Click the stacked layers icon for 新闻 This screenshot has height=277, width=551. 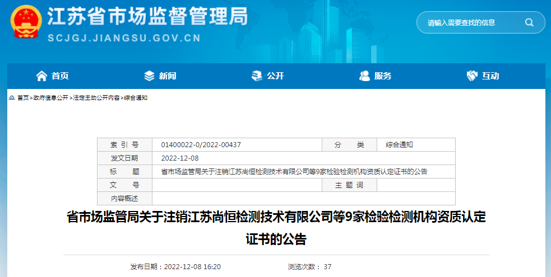(x=149, y=76)
